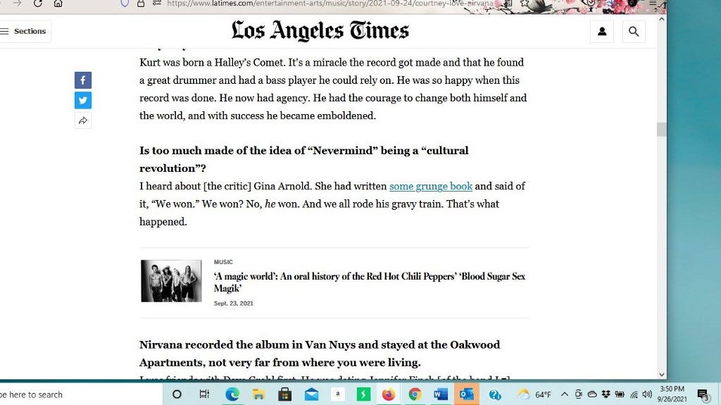Switch to Outlook on taskbar
The image size is (721, 405).
point(466,394)
